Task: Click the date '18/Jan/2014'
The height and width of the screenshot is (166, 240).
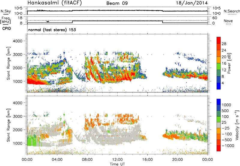Action: coord(192,3)
